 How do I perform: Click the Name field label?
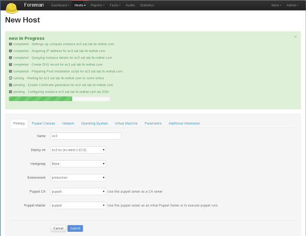(x=41, y=136)
